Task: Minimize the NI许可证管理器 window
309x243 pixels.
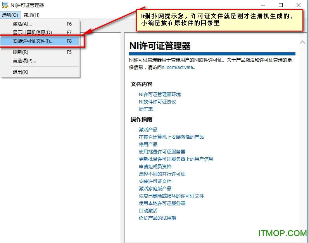Action: pos(263,5)
